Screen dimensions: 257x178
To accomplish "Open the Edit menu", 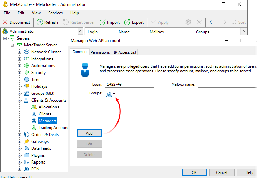I will pos(21,13).
